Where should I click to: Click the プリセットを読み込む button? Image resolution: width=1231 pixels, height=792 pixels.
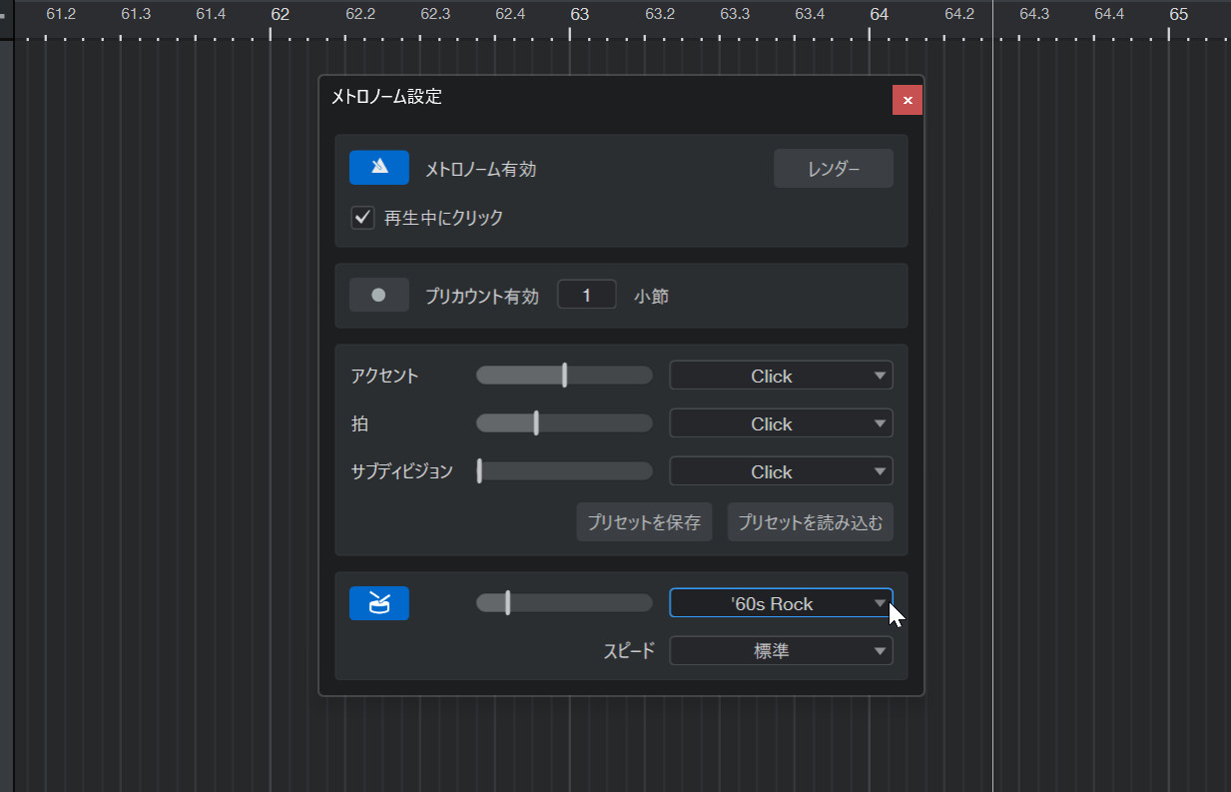[x=810, y=522]
